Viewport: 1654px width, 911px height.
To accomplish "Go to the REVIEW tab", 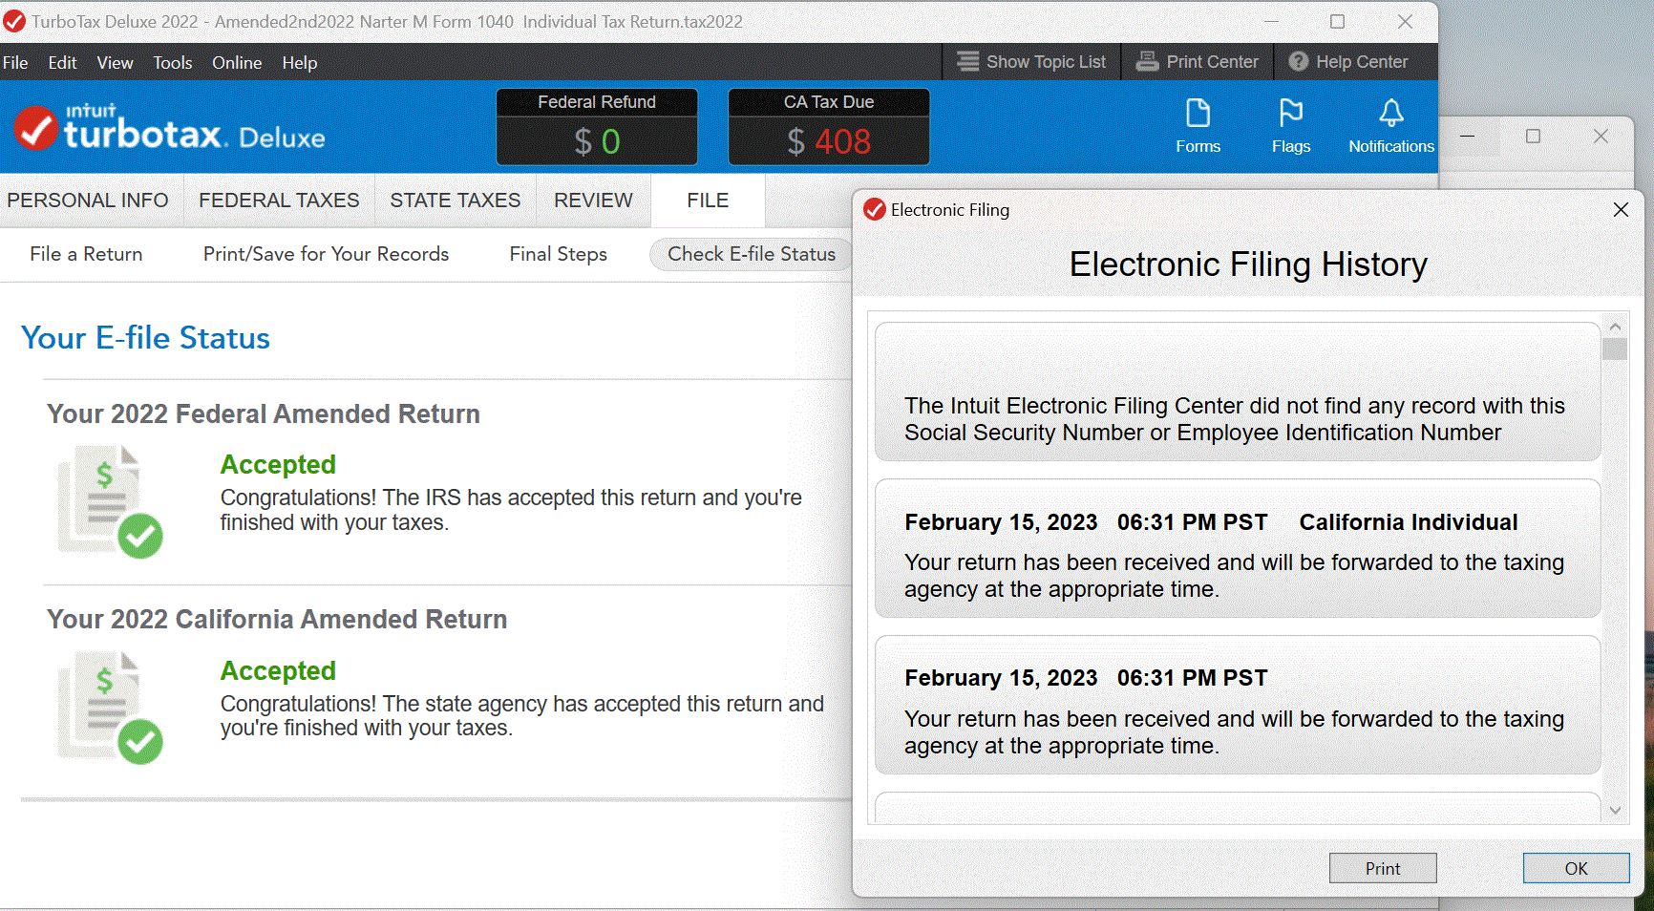I will point(593,201).
